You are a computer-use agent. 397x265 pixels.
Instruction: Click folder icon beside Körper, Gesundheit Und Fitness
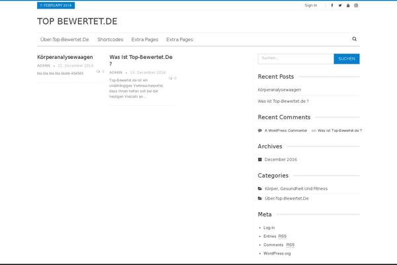[x=260, y=189]
